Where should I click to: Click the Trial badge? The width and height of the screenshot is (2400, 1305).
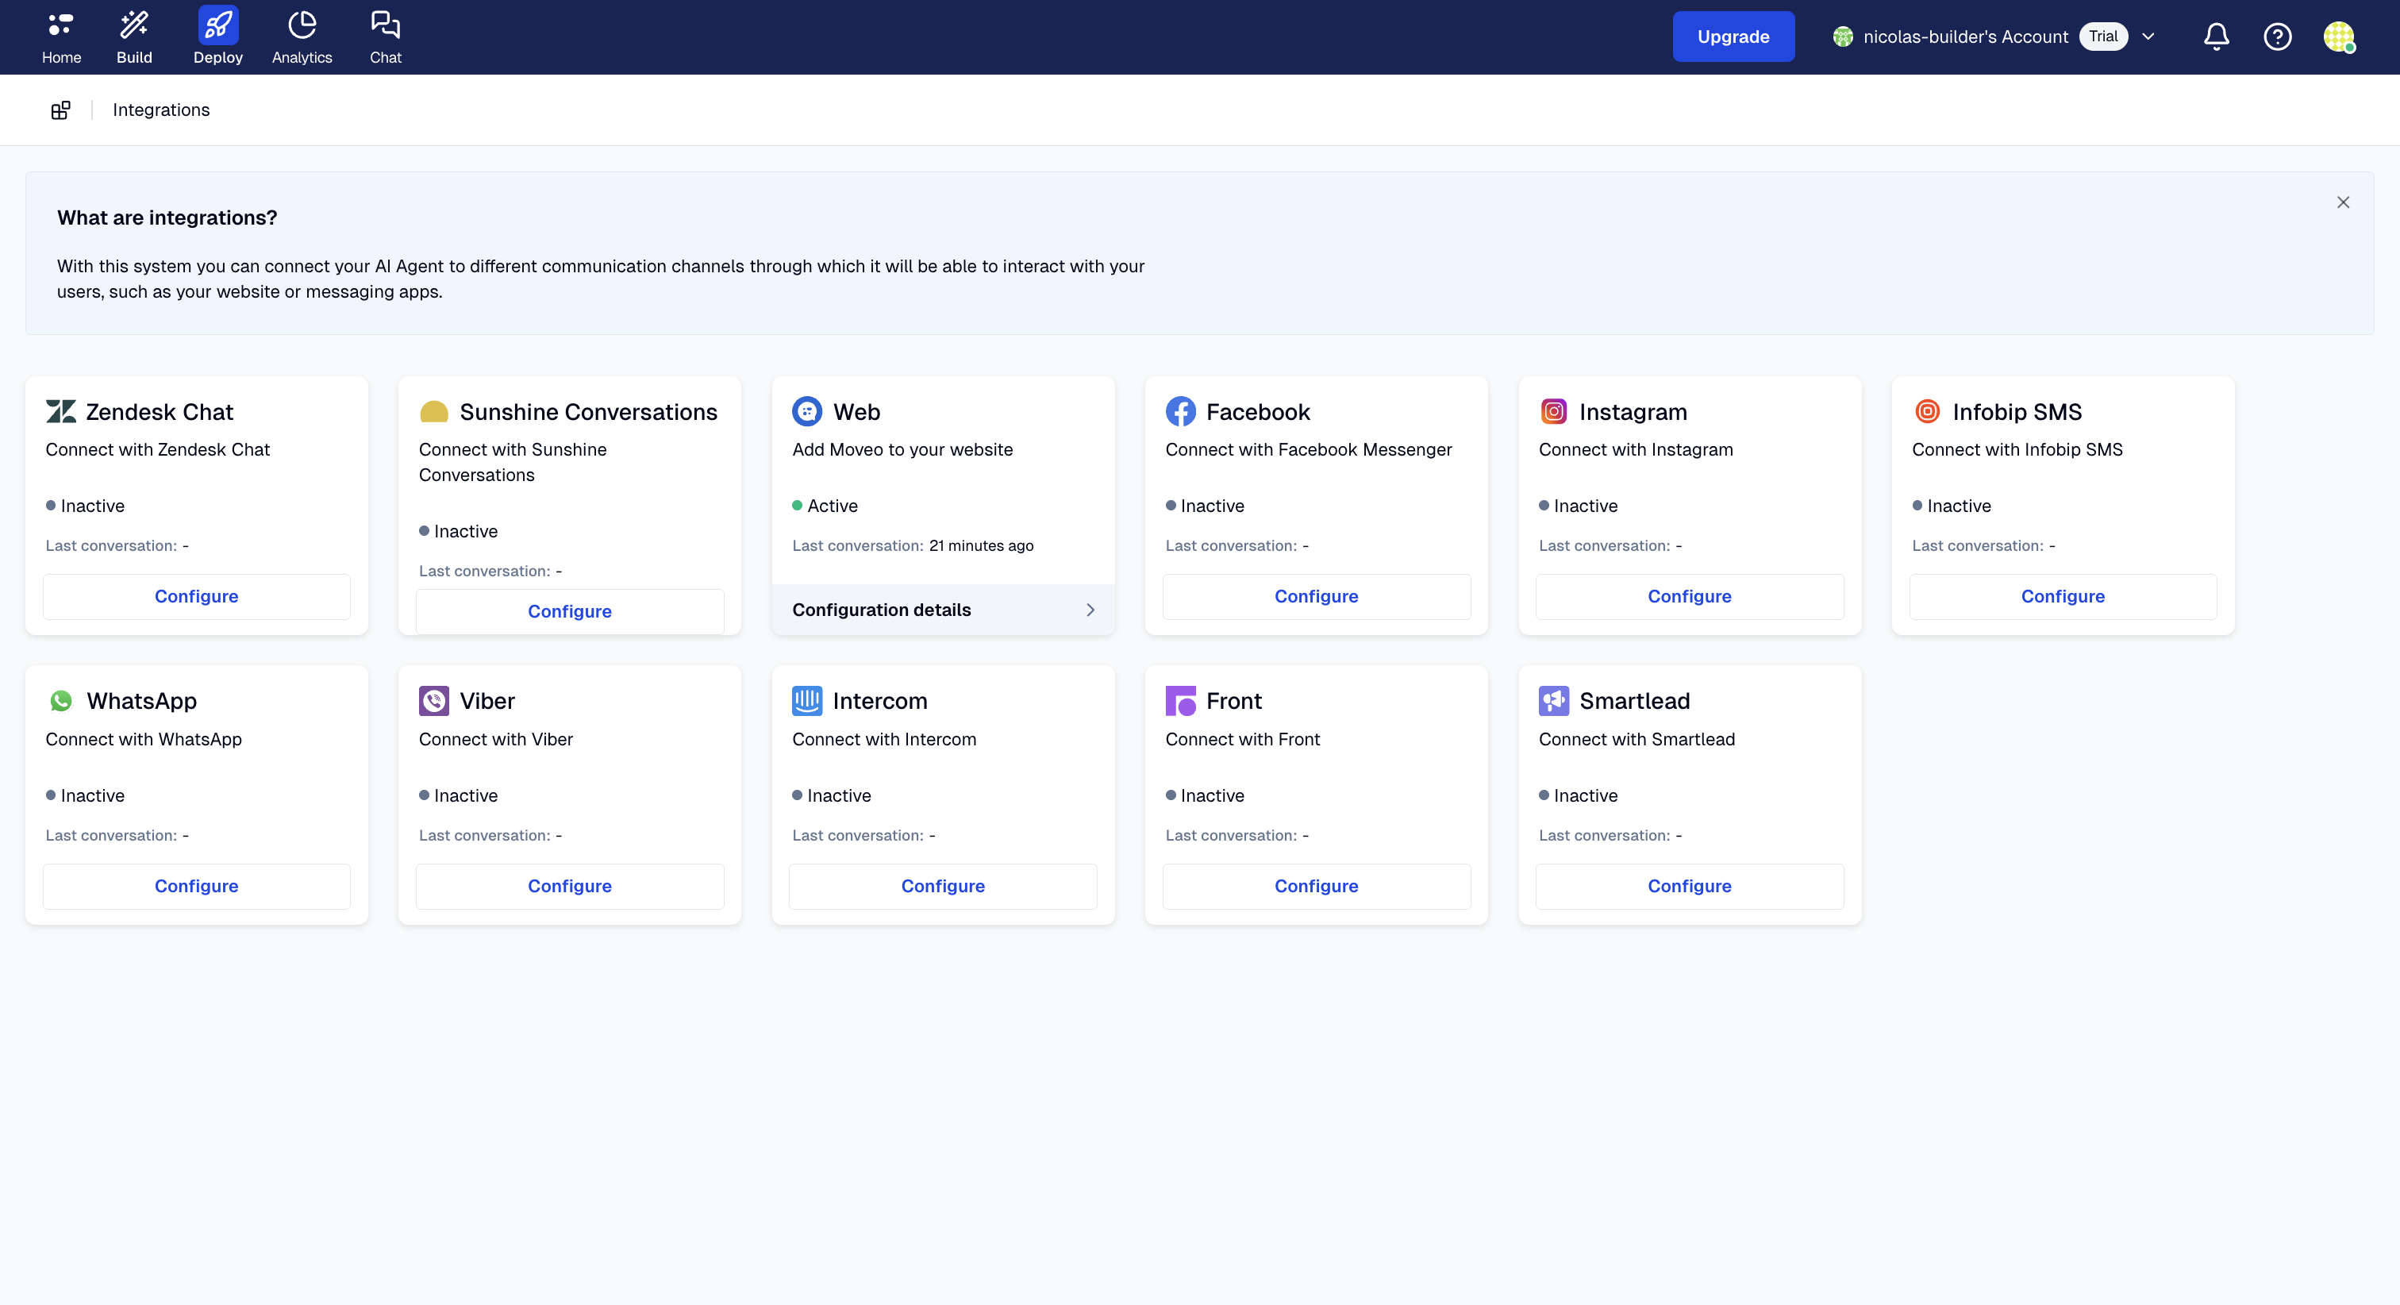2103,37
